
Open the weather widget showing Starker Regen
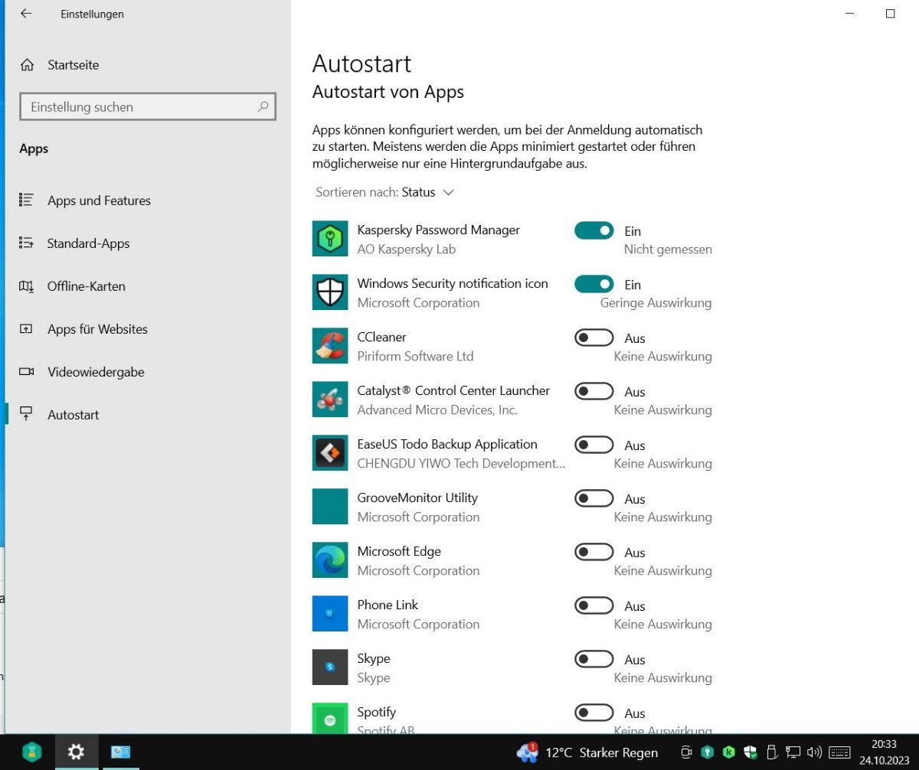pos(588,752)
